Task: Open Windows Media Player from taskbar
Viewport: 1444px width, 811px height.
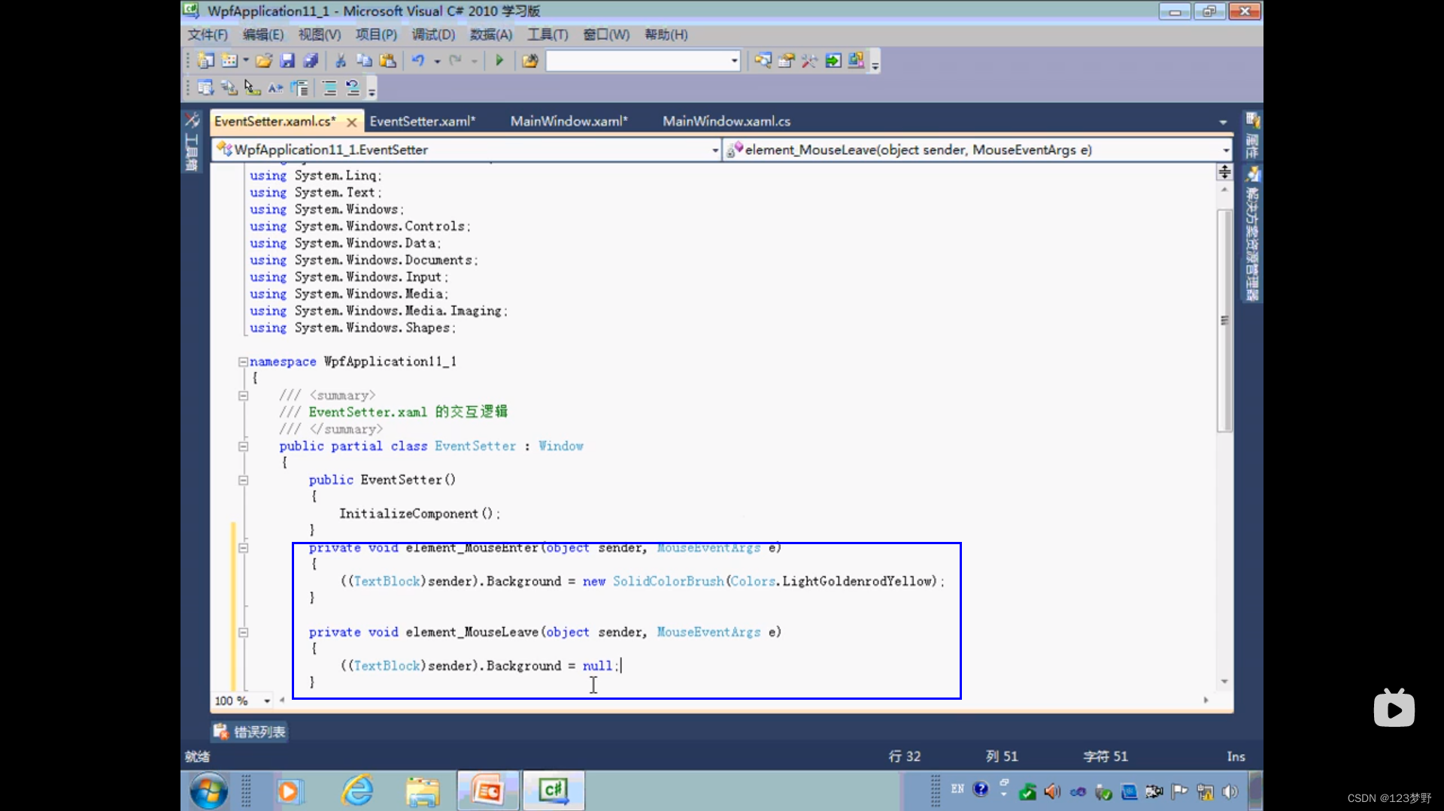Action: [290, 791]
